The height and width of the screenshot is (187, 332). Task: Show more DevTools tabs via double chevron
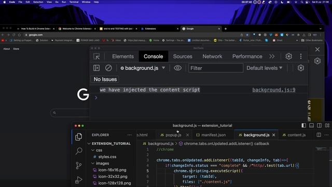(272, 56)
